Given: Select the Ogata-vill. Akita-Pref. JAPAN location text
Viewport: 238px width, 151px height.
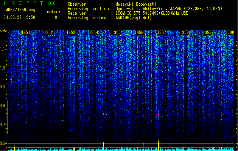Looking at the screenshot, I should (x=169, y=9).
